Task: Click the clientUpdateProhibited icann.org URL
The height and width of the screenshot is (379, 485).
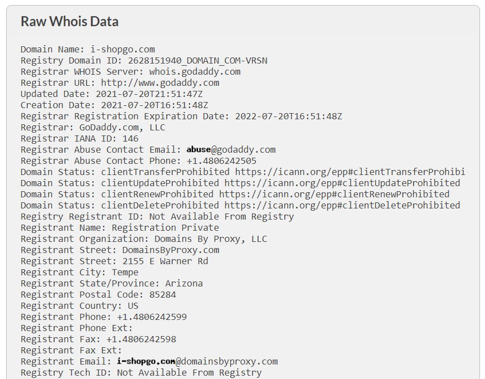Action: click(342, 183)
